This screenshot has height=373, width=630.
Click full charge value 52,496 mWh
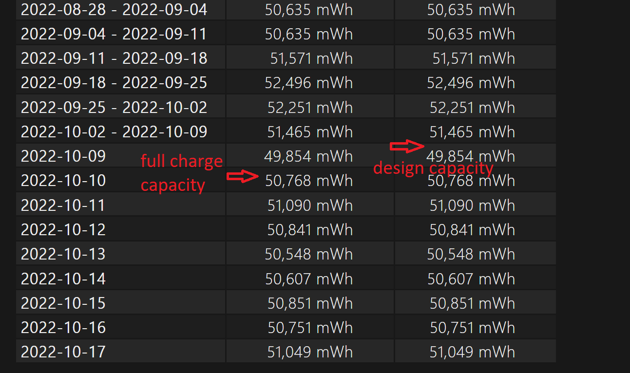pos(309,82)
